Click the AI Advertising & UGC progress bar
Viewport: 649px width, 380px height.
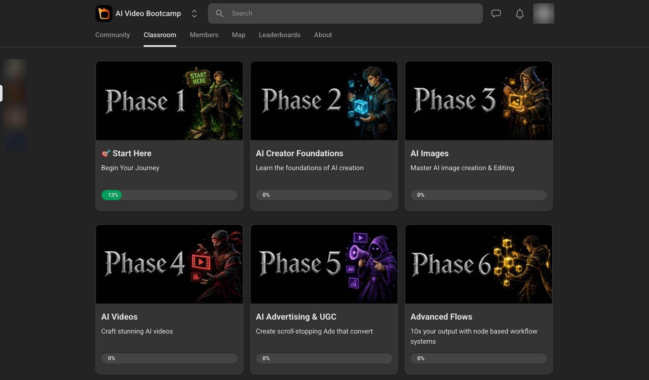click(x=324, y=358)
